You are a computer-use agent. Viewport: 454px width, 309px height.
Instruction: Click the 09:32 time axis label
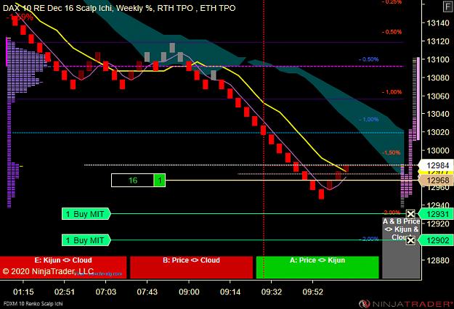click(x=271, y=292)
